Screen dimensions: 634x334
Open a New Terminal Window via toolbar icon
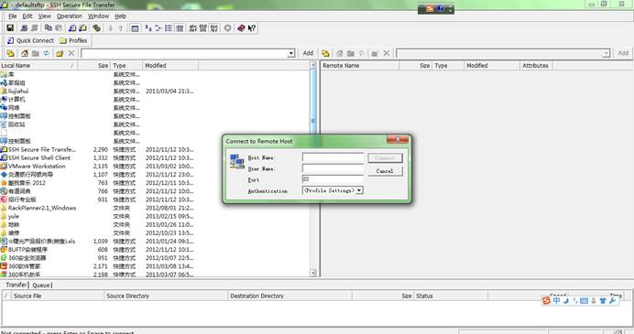click(72, 27)
